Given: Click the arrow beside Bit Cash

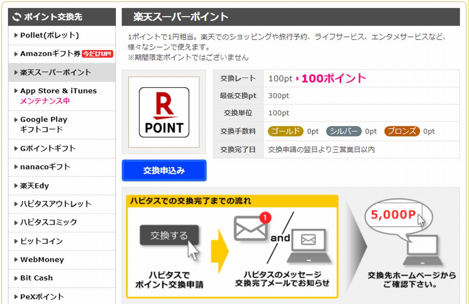Looking at the screenshot, I should (16, 278).
